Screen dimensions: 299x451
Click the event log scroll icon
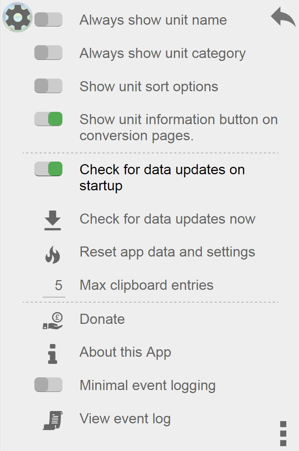click(53, 420)
